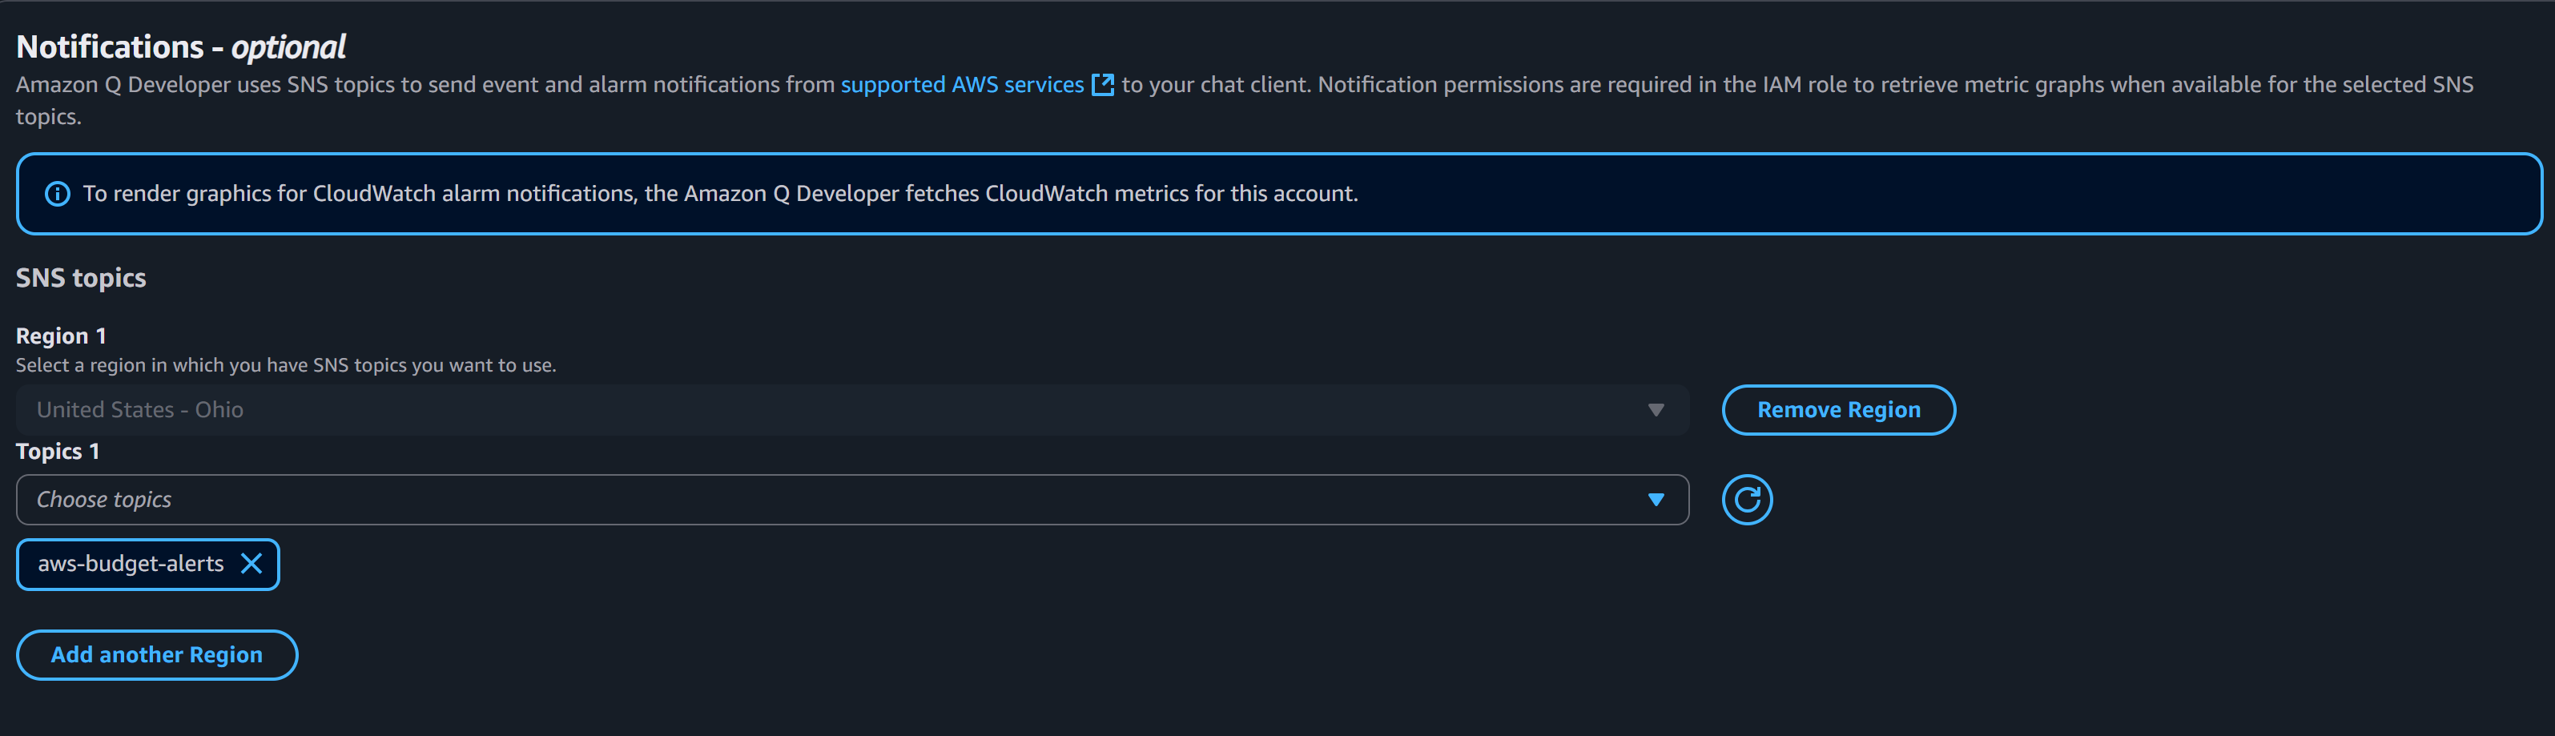Click the CloudWatch metrics info banner text
2555x736 pixels.
coord(720,195)
